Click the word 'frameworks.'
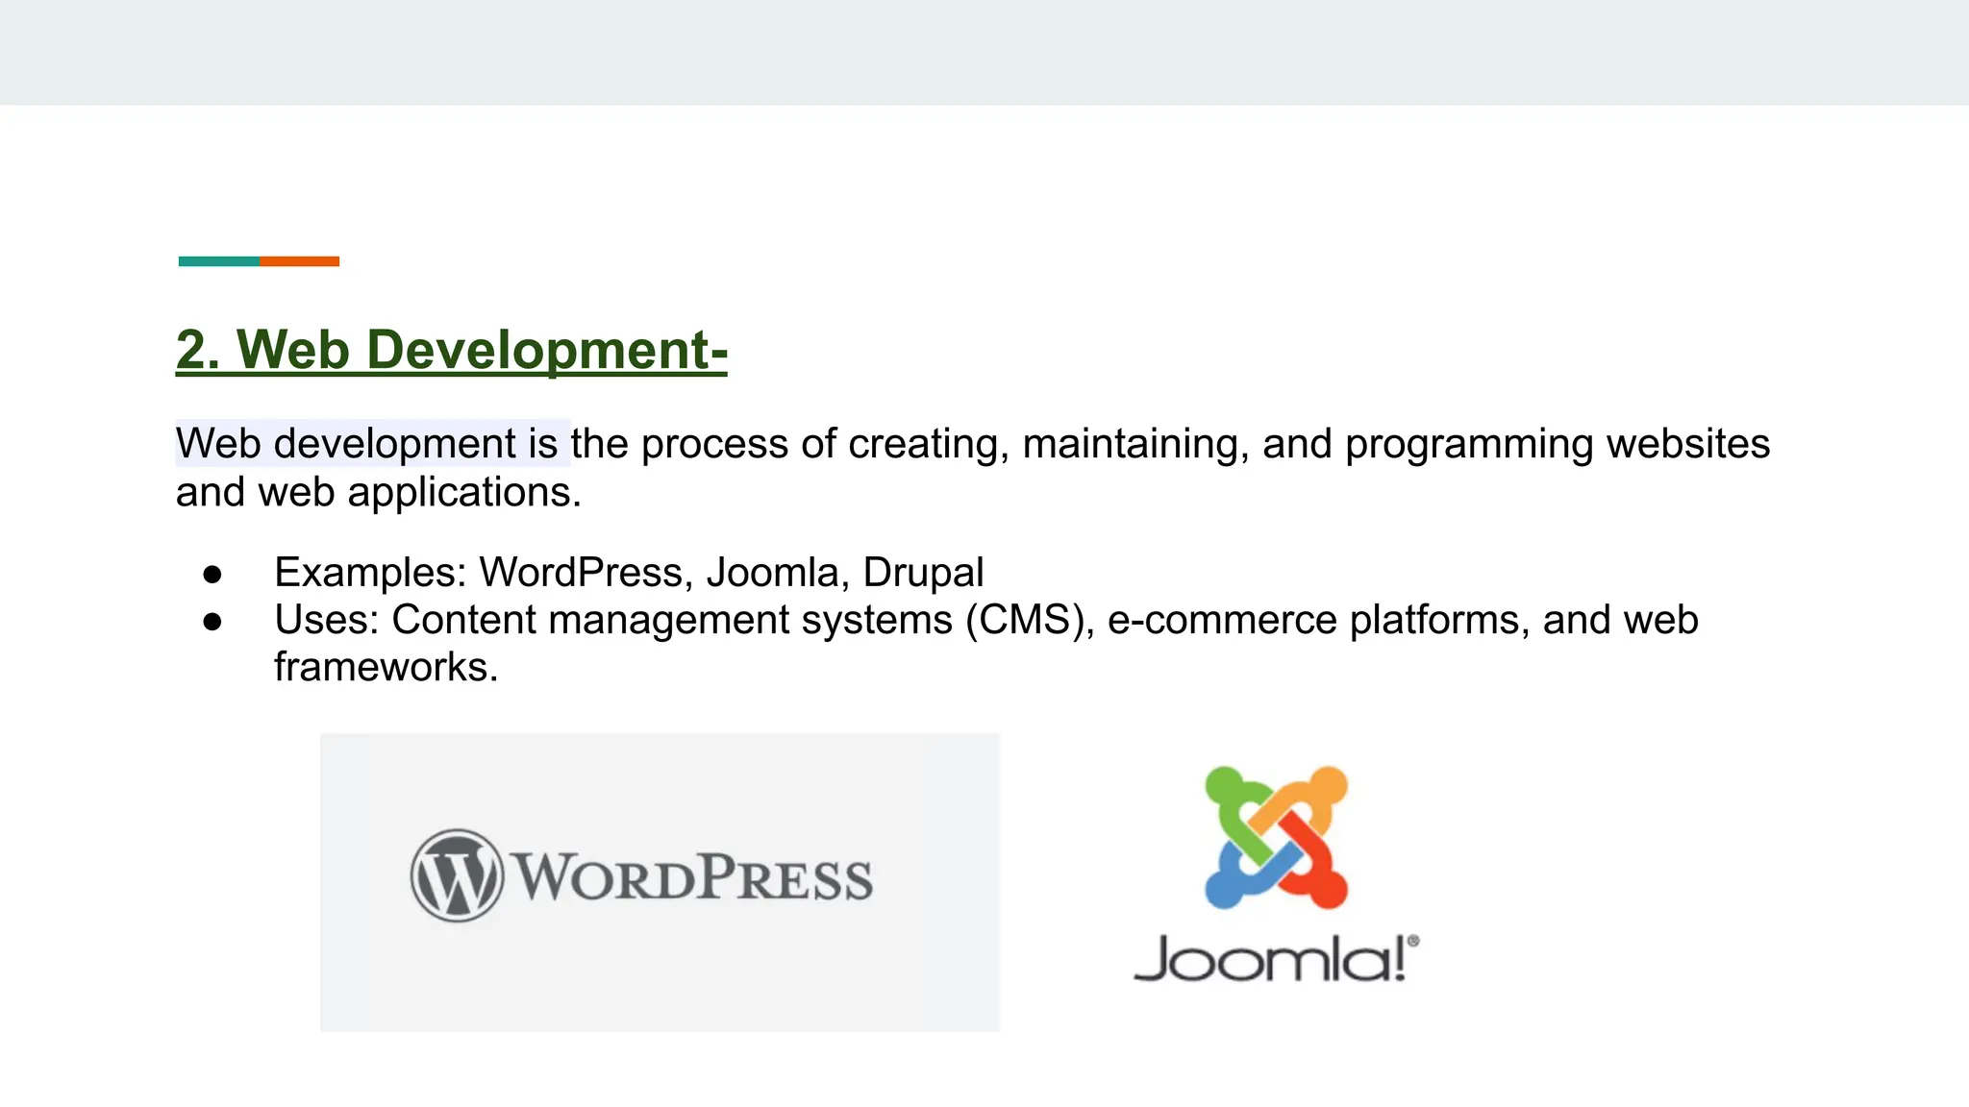This screenshot has width=1969, height=1107. [386, 667]
